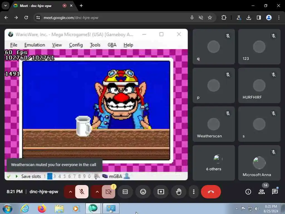This screenshot has width=285, height=214.
Task: Open the Action Center flag icon
Action: click(243, 209)
